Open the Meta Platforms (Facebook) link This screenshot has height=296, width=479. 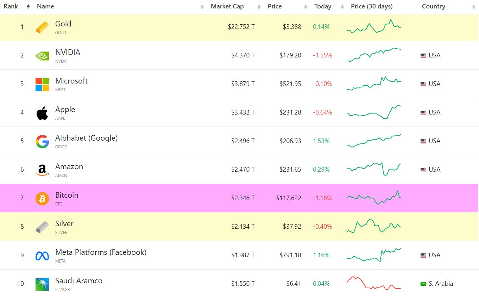click(101, 252)
